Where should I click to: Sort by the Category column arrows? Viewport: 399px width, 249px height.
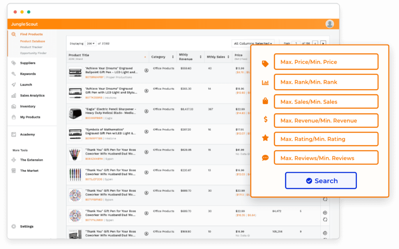[x=173, y=57]
